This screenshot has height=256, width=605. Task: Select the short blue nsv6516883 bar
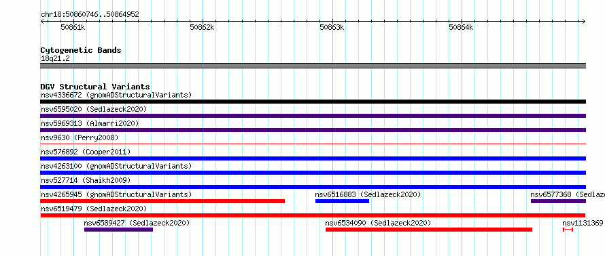(342, 201)
